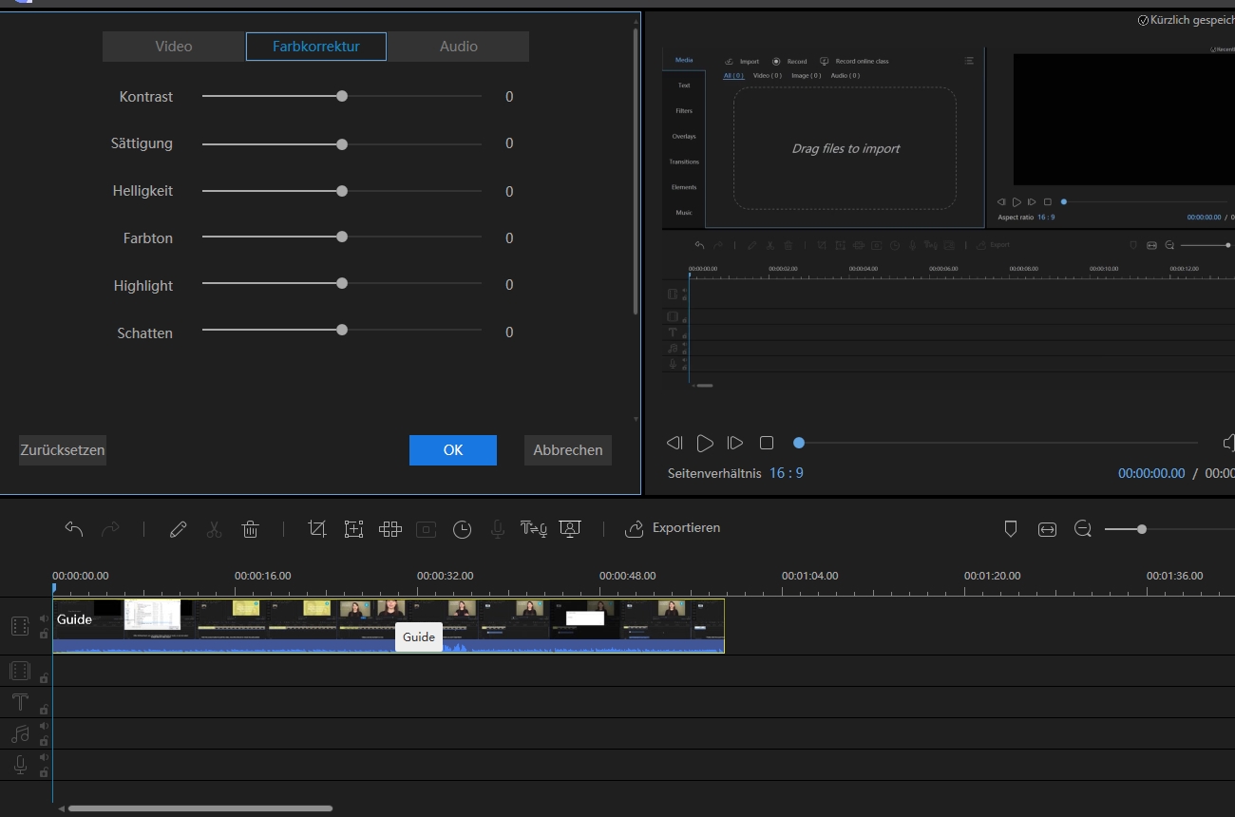Lock the text track
This screenshot has width=1235, height=817.
44,710
